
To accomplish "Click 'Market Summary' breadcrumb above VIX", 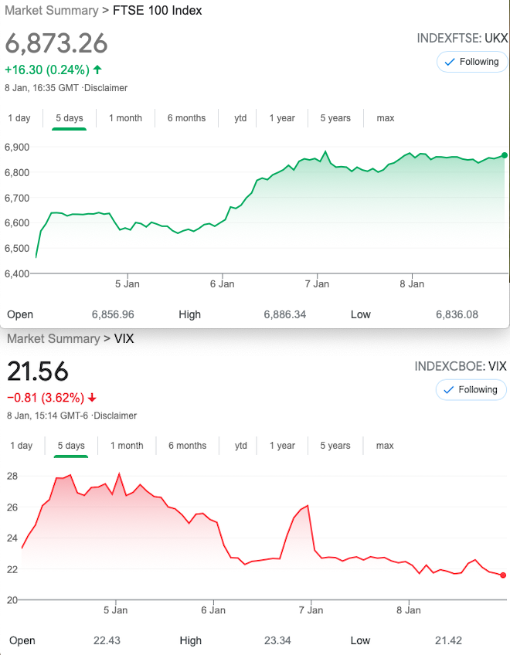I will (x=53, y=338).
